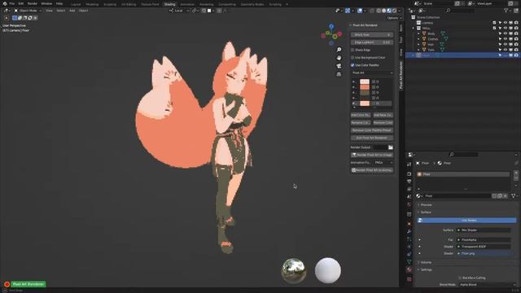This screenshot has height=293, width=521.
Task: Open the Material properties tab icon
Action: pos(409,269)
